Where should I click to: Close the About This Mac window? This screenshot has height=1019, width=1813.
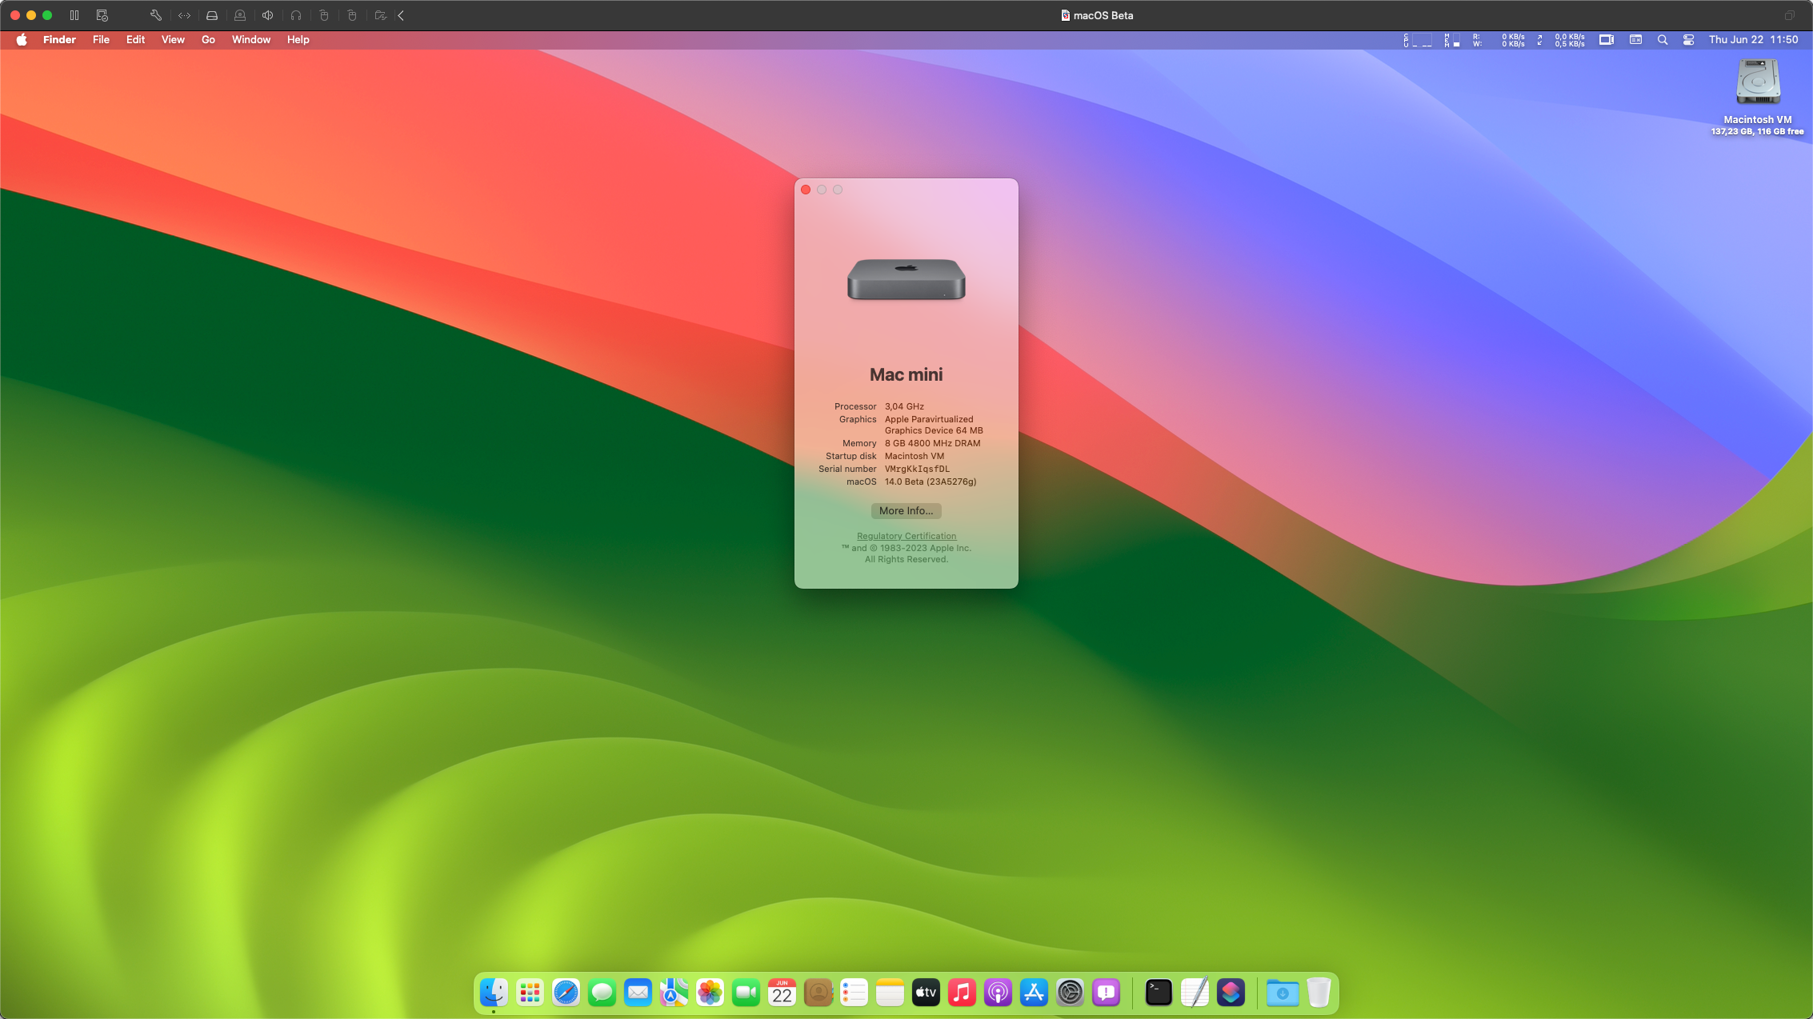(806, 190)
